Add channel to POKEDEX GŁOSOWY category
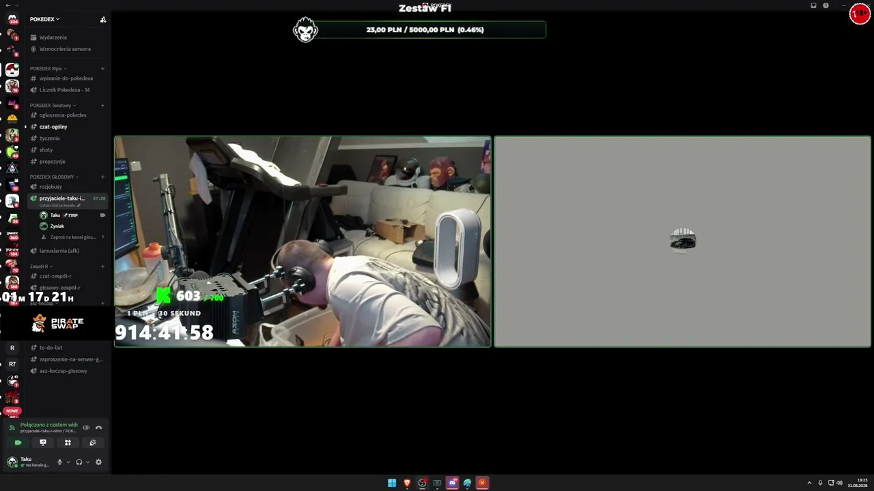The height and width of the screenshot is (491, 874). (x=102, y=177)
